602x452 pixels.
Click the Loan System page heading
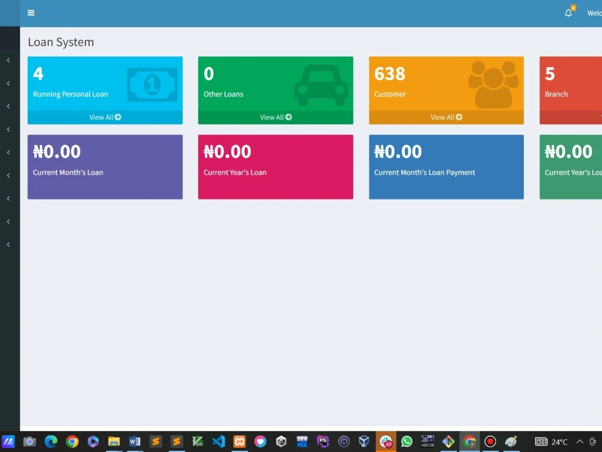61,42
